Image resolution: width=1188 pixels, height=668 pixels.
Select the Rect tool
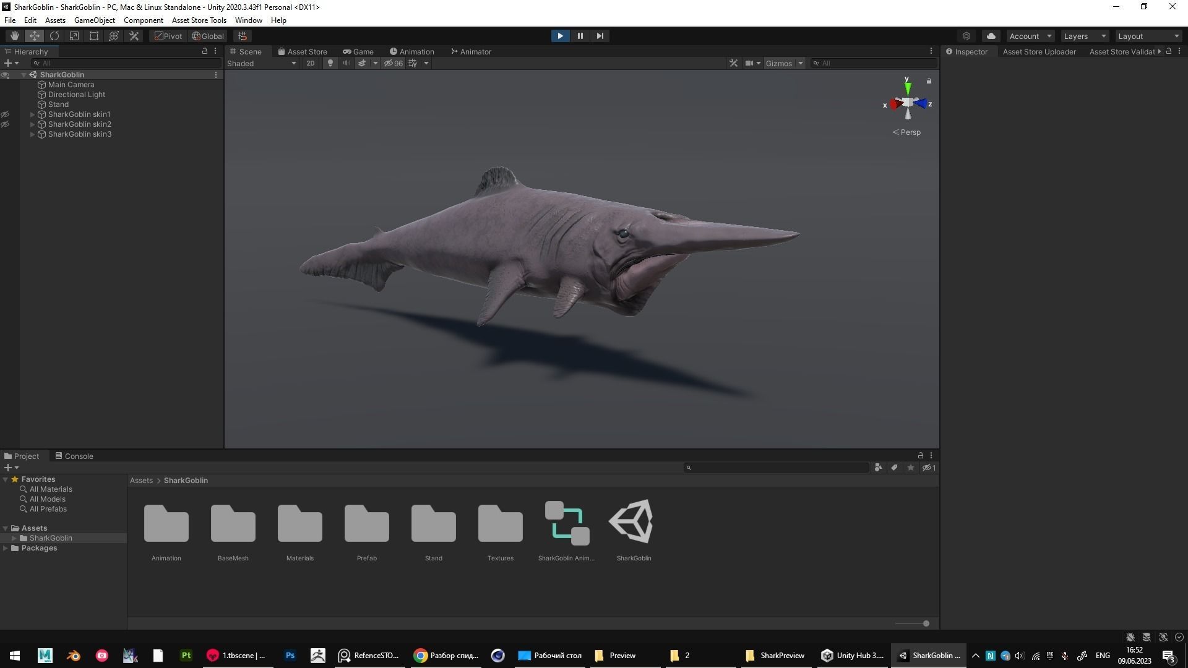pyautogui.click(x=94, y=36)
